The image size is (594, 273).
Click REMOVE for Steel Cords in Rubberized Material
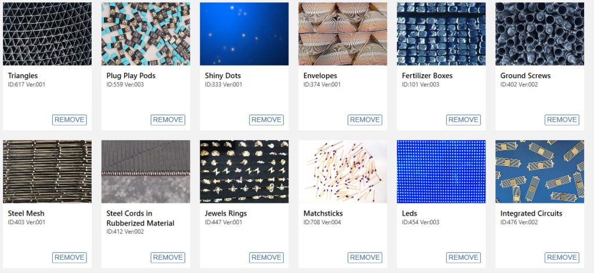tap(168, 257)
